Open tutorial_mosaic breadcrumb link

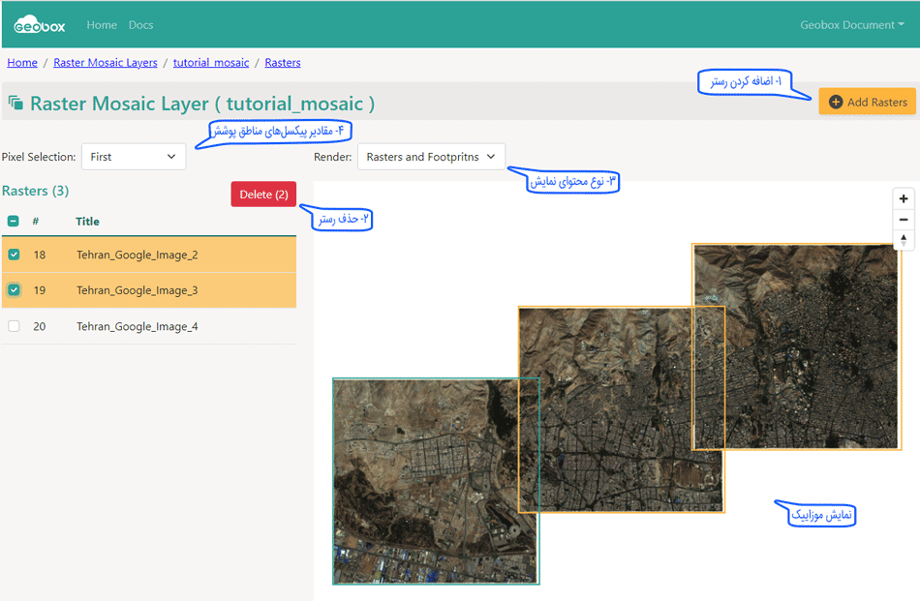[x=210, y=63]
